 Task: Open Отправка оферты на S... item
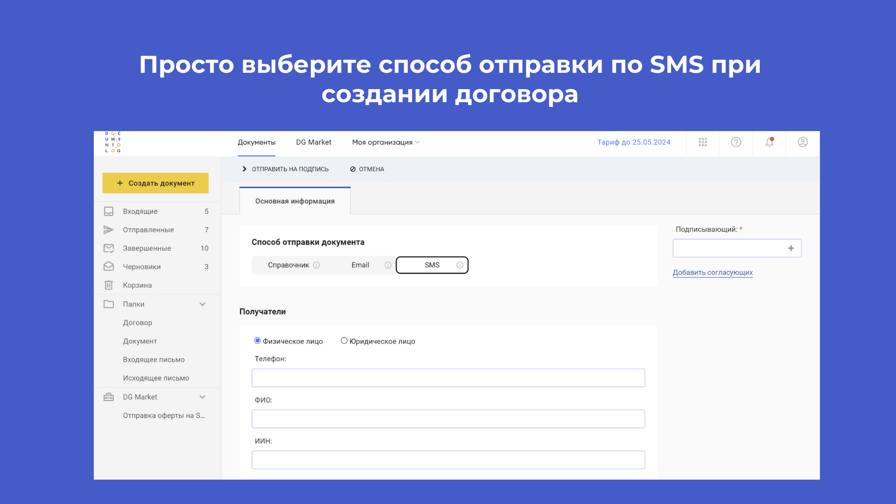pyautogui.click(x=164, y=415)
